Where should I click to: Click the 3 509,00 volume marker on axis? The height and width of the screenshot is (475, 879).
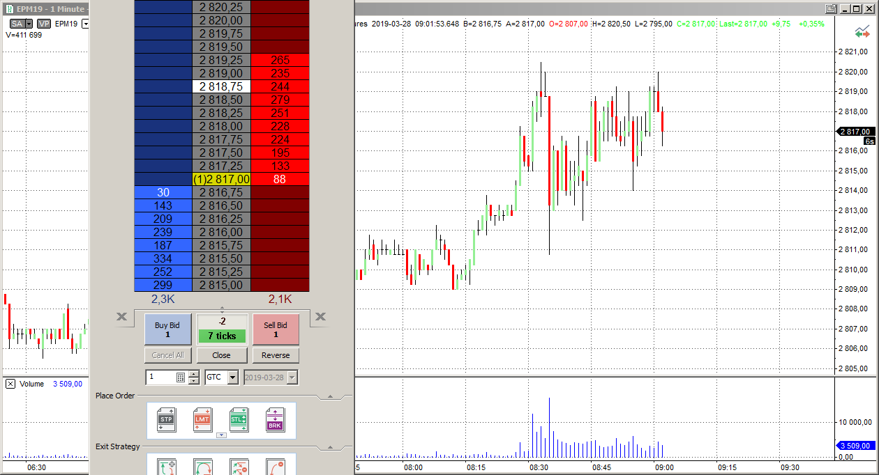[x=855, y=446]
